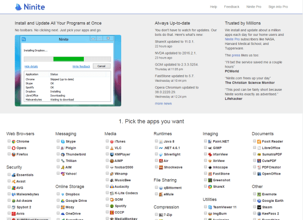This screenshot has width=303, height=220.
Task: Check the .NET 4.6.1 checkbox
Action: click(157, 147)
